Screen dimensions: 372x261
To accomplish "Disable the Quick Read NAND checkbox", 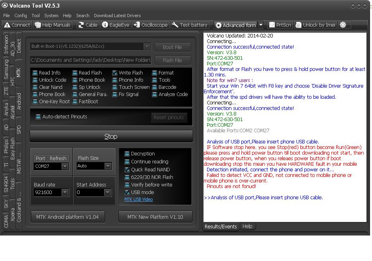I will (x=127, y=170).
